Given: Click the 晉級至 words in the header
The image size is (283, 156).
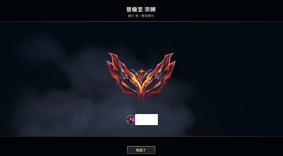Looking at the screenshot, I should tap(134, 9).
